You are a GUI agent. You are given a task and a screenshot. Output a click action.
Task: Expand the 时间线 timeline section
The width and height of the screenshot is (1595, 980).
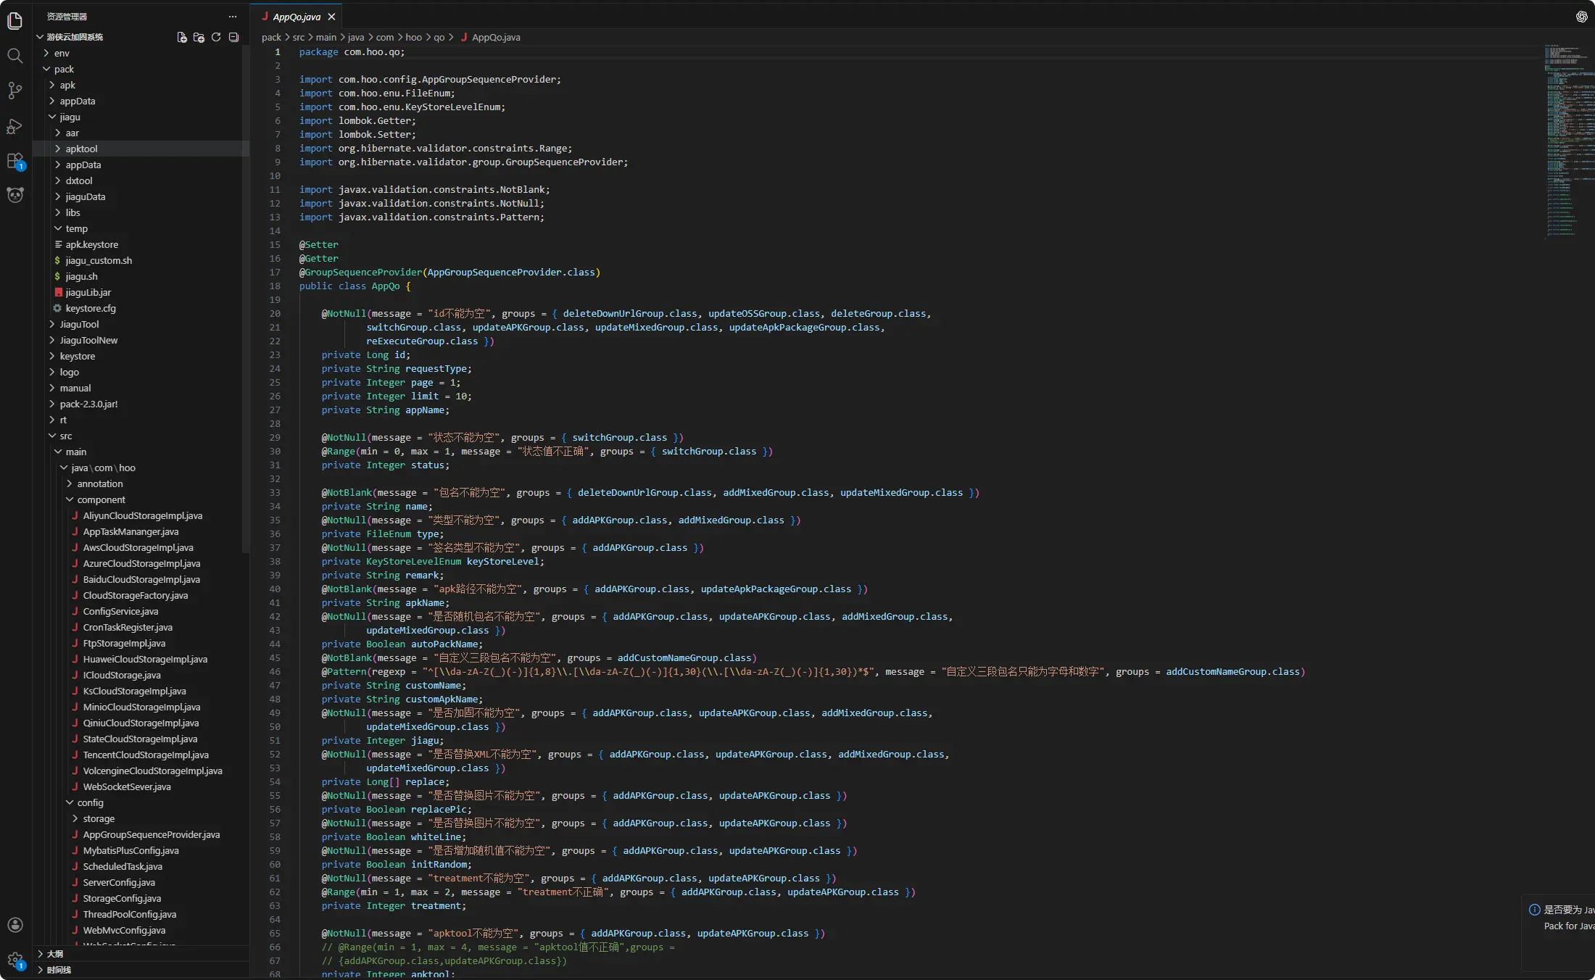coord(58,970)
